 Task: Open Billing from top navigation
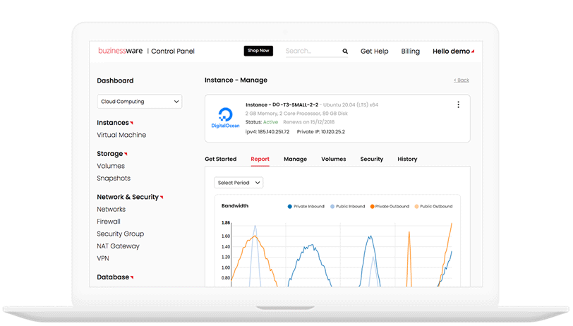tap(410, 52)
